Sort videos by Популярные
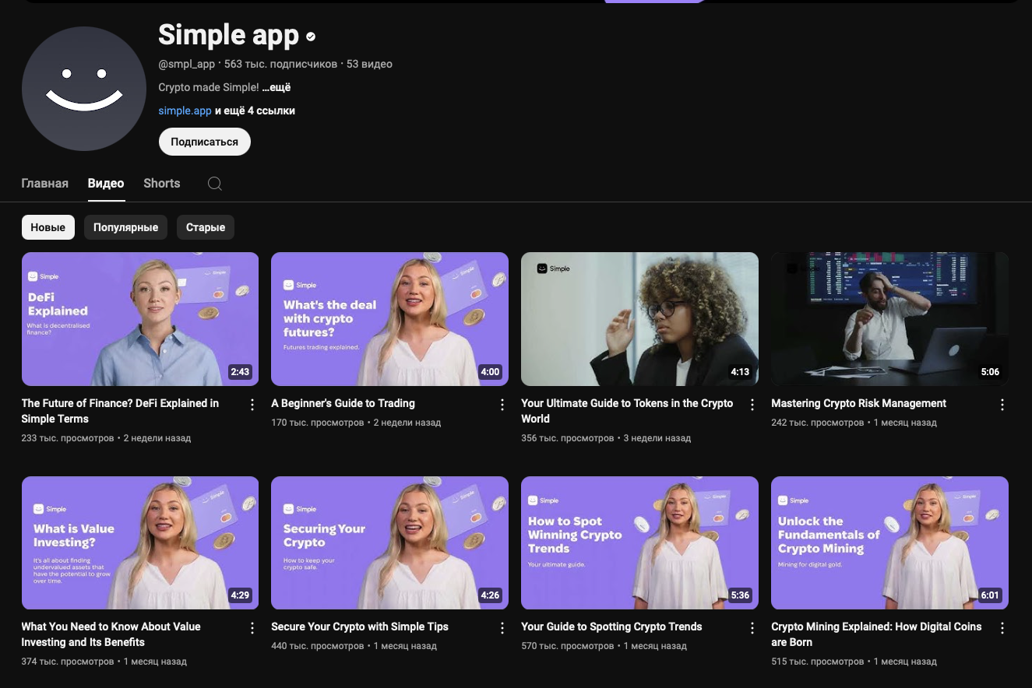The height and width of the screenshot is (688, 1032). pyautogui.click(x=125, y=227)
